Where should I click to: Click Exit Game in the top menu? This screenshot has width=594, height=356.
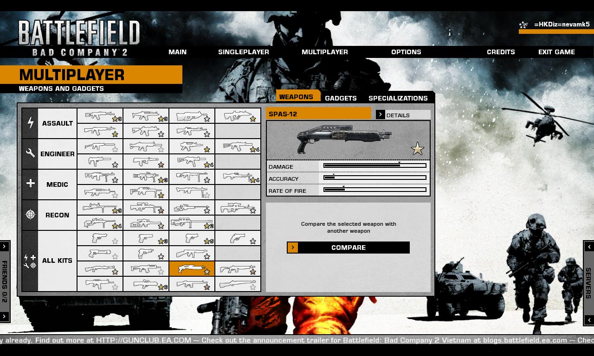(x=556, y=52)
